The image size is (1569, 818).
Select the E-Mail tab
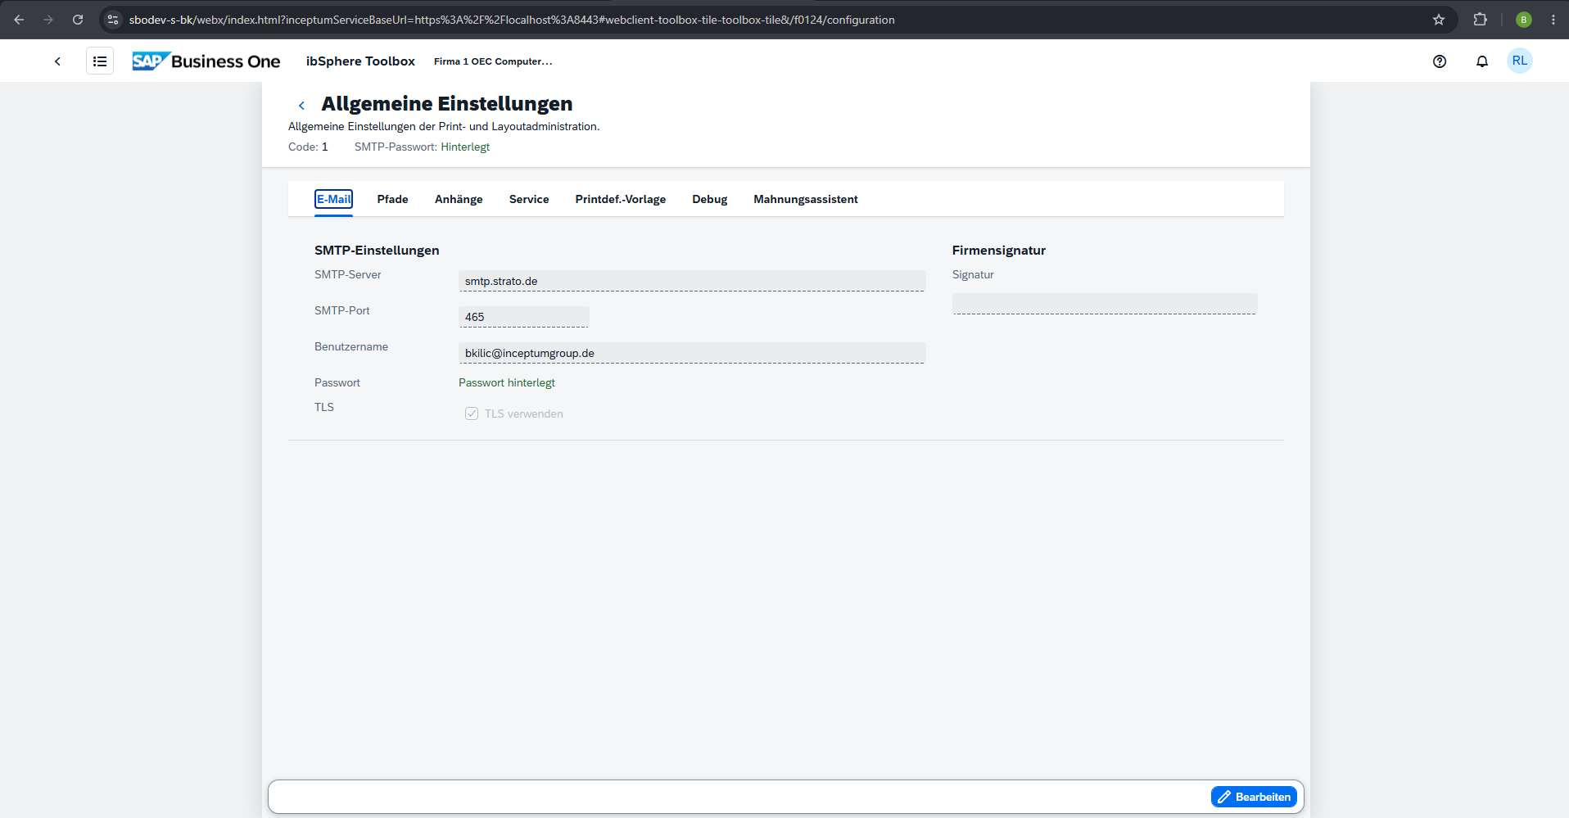coord(333,199)
